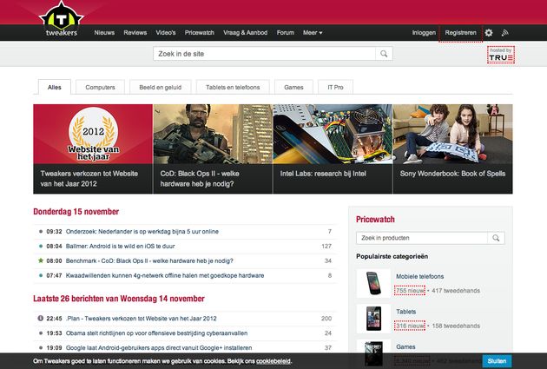This screenshot has width=547, height=369.
Task: Click the '417 tweedehands' link
Action: (456, 291)
